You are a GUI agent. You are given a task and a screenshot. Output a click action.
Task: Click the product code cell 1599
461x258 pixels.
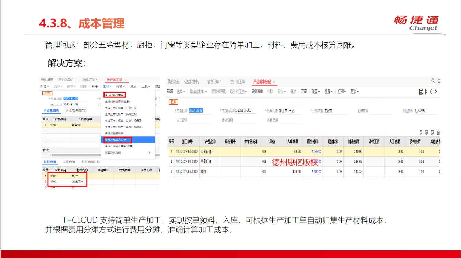(60, 125)
